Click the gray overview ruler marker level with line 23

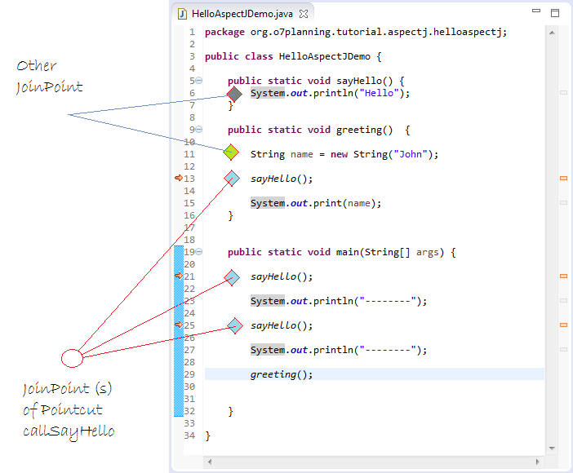click(x=563, y=301)
